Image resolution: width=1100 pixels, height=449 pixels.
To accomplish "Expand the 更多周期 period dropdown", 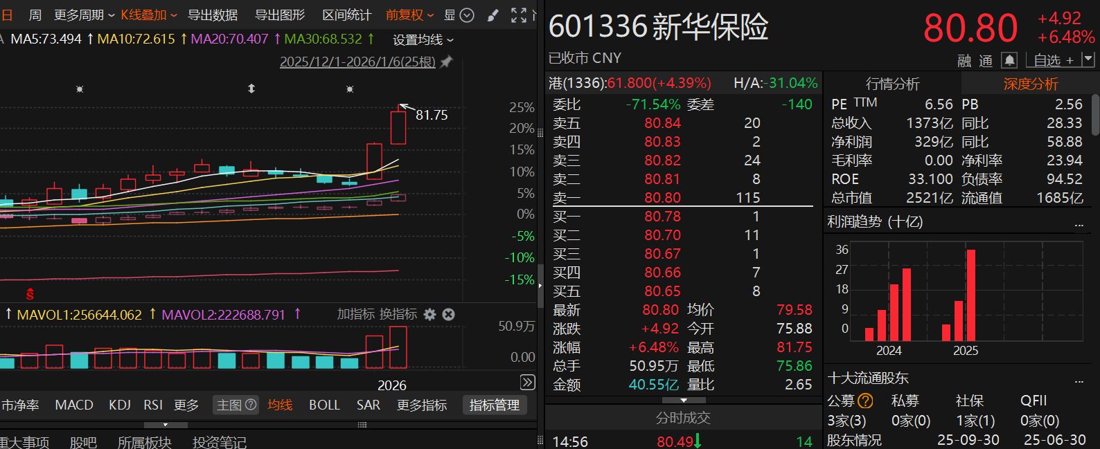I will tap(84, 15).
